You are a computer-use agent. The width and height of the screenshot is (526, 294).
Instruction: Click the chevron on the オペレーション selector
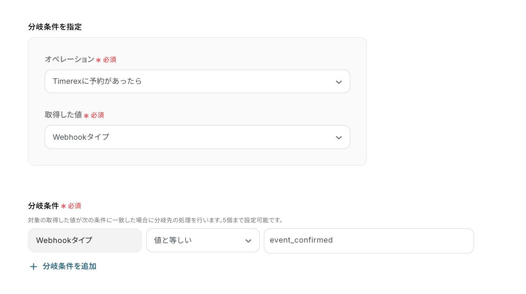pos(339,81)
